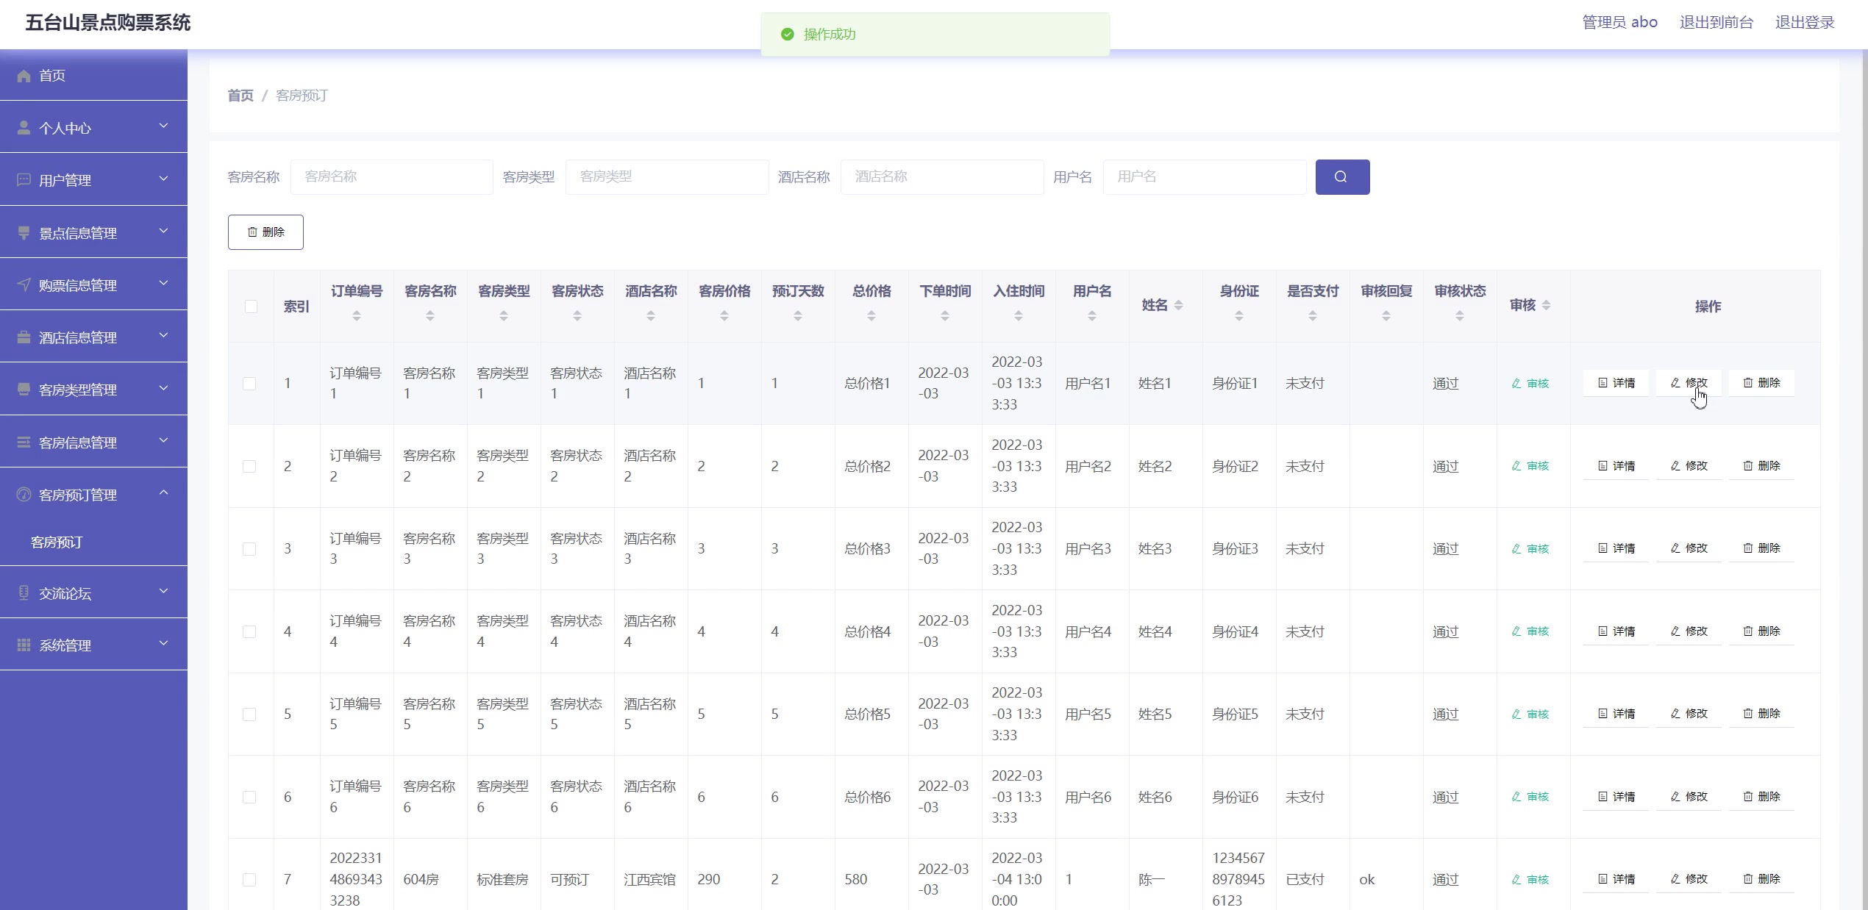
Task: Click 删除 trash button for row 3
Action: (1761, 548)
